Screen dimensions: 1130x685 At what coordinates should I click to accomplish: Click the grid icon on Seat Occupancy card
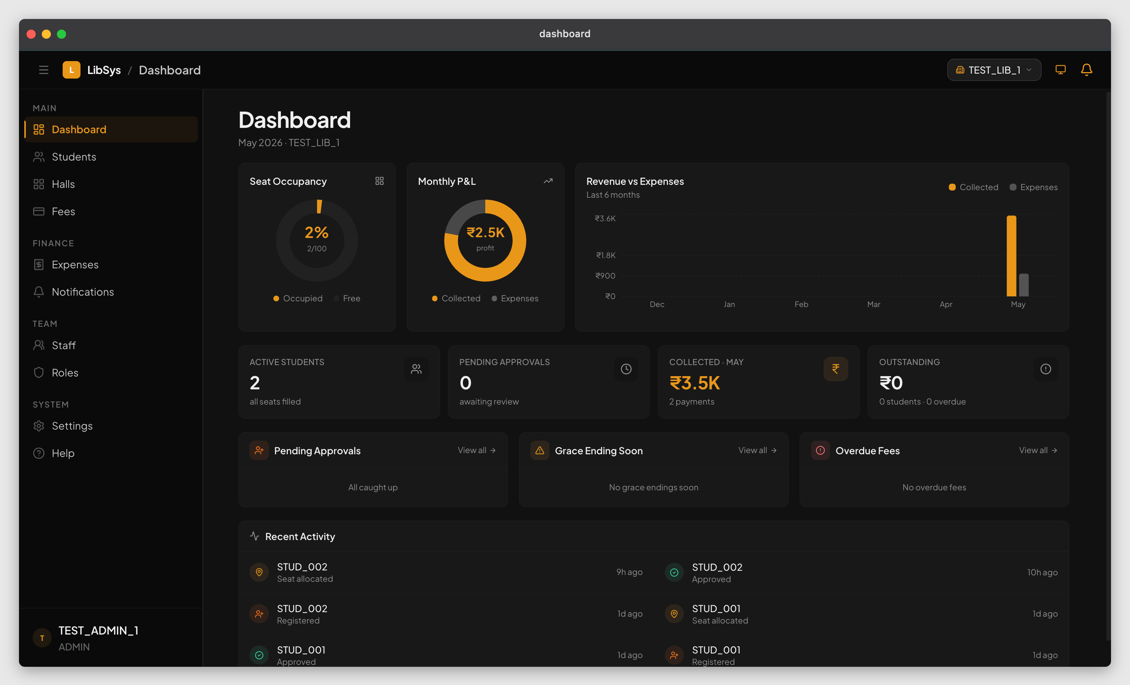379,181
